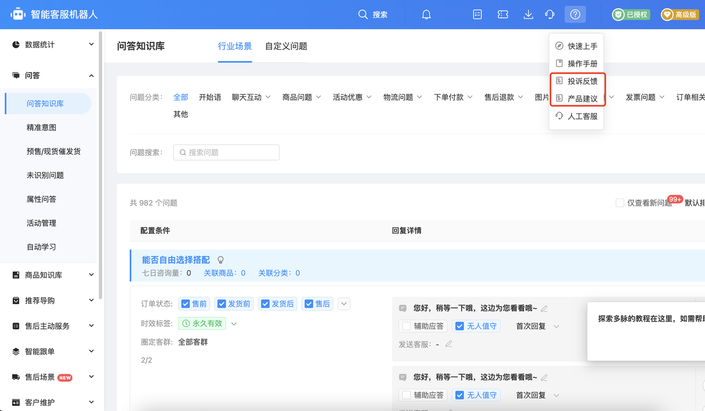Click the 售后主动服务 sidebar icon
705x411 pixels.
coord(16,326)
